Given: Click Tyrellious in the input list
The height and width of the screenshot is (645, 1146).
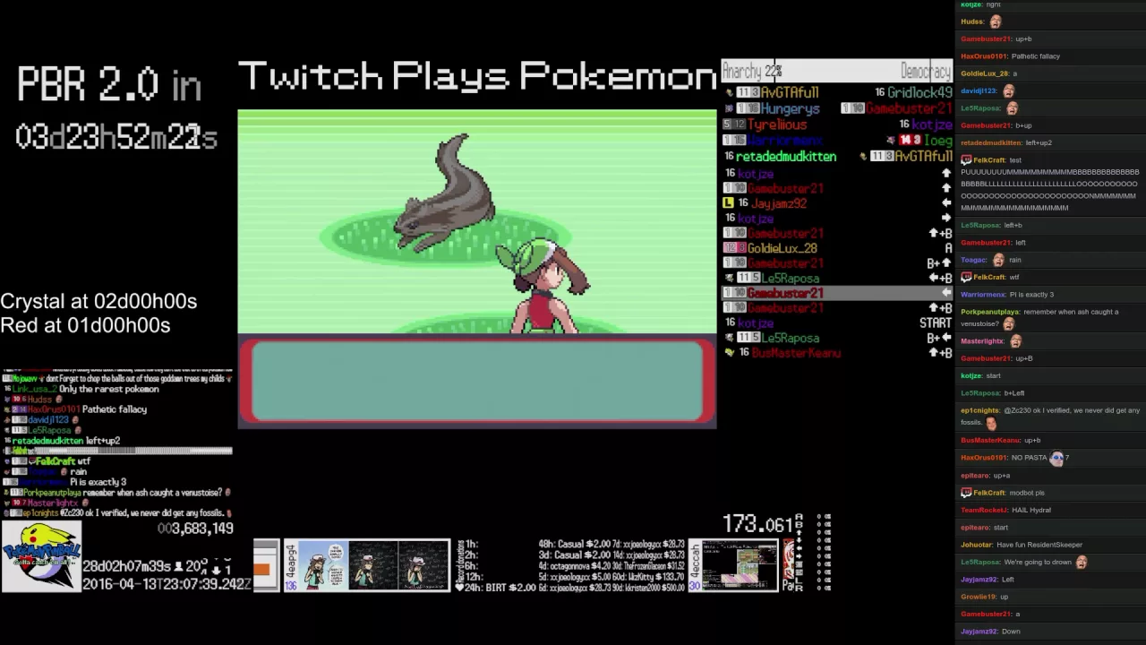Looking at the screenshot, I should (x=777, y=125).
